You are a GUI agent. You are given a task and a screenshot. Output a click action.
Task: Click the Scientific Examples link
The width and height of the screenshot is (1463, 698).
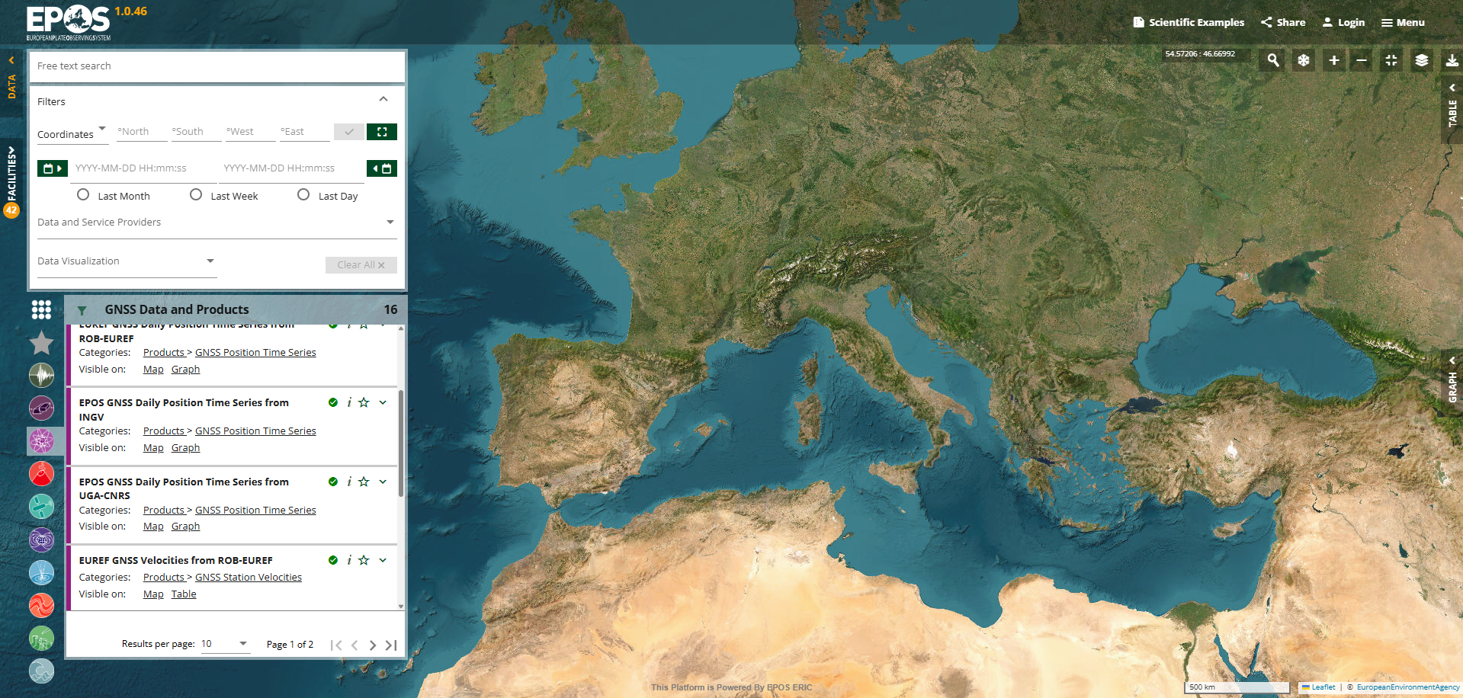1189,23
